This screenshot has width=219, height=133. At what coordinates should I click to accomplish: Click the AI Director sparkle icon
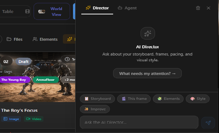pyautogui.click(x=148, y=34)
